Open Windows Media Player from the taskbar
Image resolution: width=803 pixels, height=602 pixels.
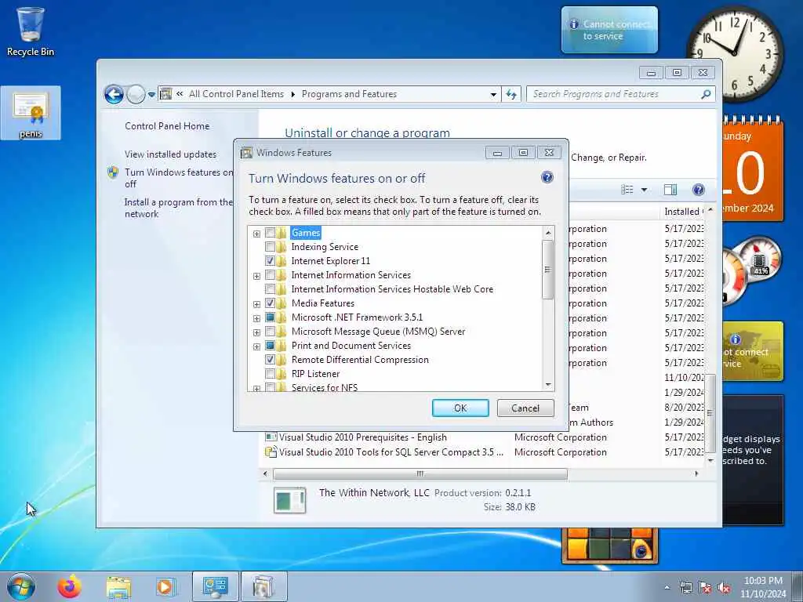pyautogui.click(x=166, y=586)
